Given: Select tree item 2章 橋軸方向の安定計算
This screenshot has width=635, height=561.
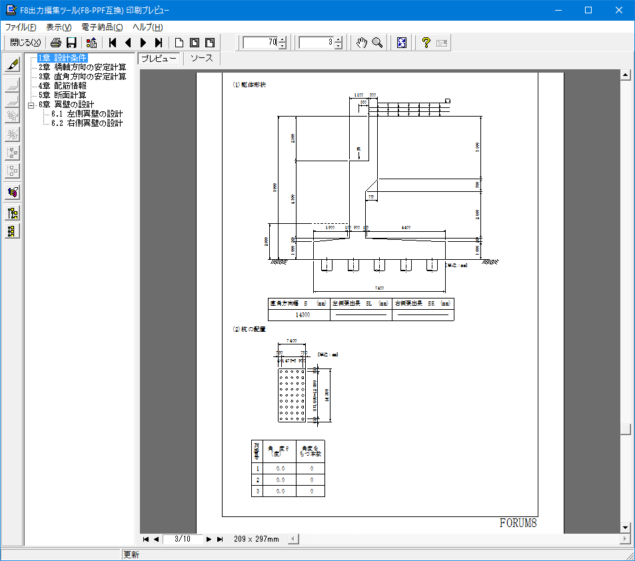Looking at the screenshot, I should pos(82,67).
